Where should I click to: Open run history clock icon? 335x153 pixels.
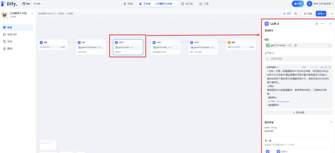click(296, 13)
